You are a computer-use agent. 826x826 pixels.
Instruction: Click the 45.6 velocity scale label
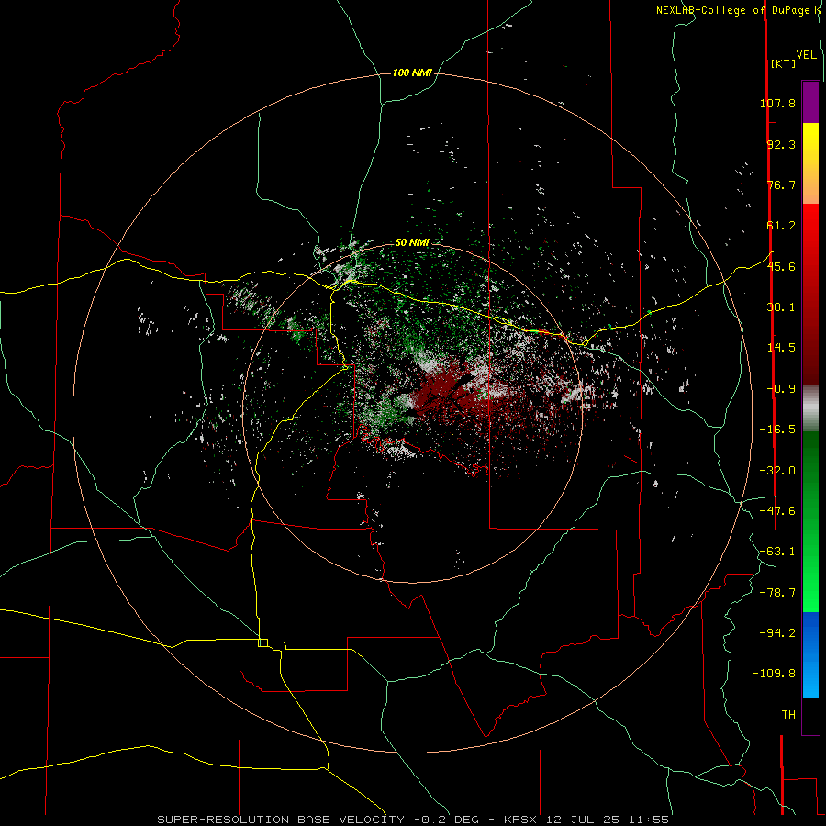(x=781, y=266)
